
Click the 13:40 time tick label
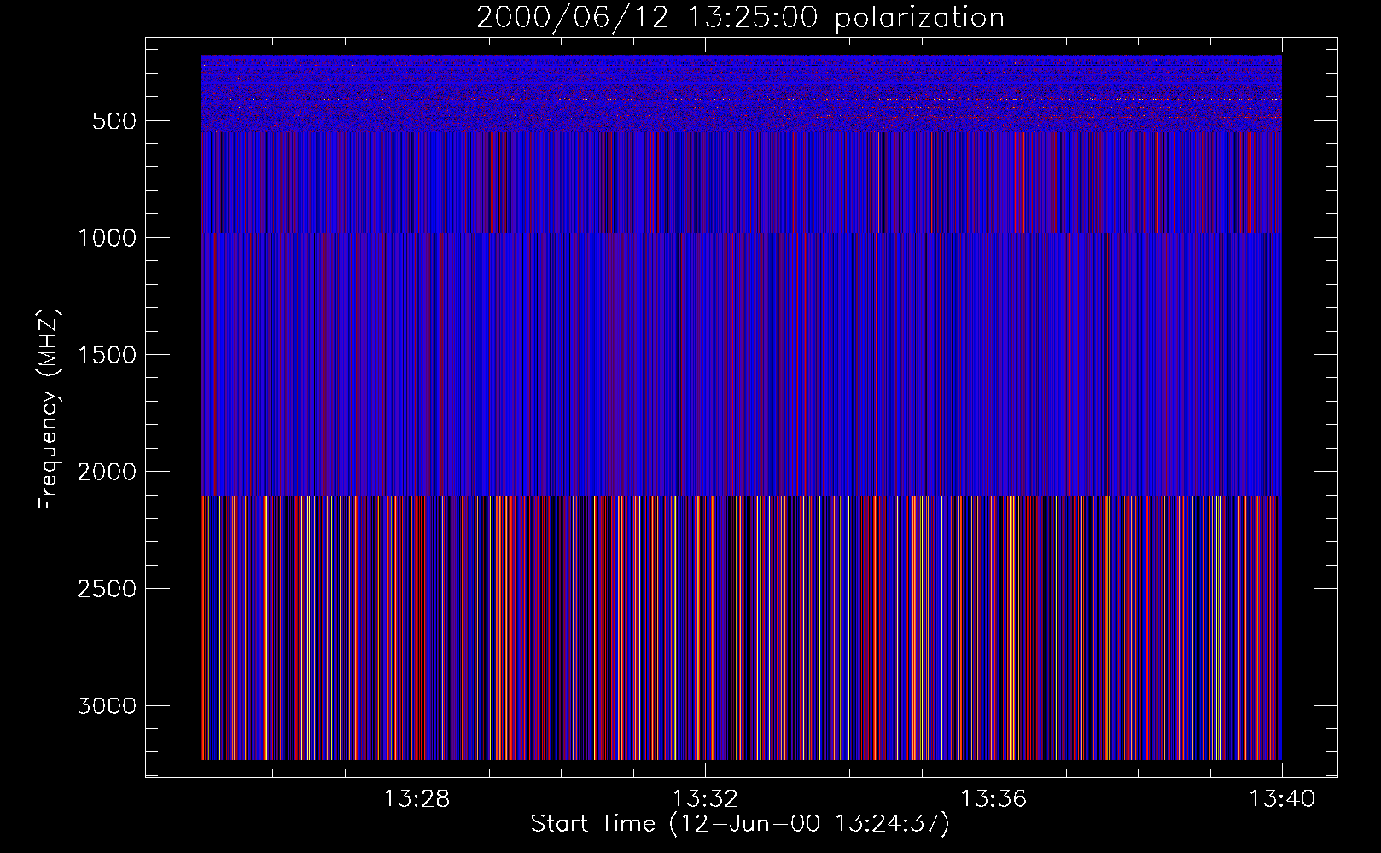coord(1282,799)
